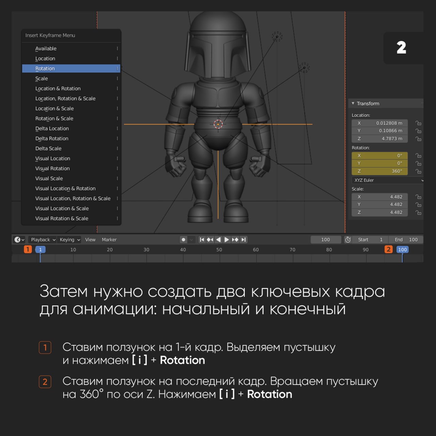Screen dimensions: 436x436
Task: Jump to the start frame
Action: [x=202, y=240]
